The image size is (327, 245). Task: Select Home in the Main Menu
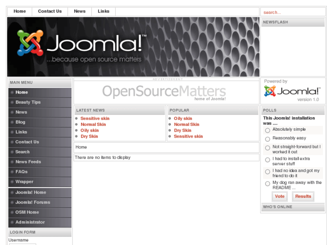pos(40,92)
